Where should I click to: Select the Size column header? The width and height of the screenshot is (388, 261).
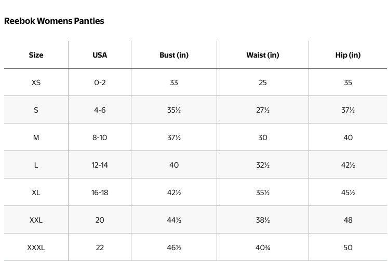36,55
